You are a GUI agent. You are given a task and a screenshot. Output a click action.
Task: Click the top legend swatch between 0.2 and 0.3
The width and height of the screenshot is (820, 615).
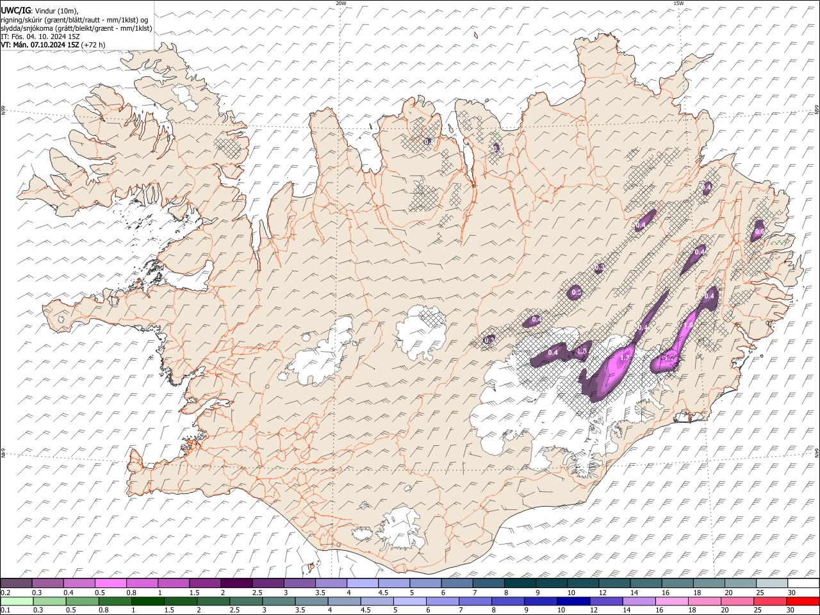(16, 583)
